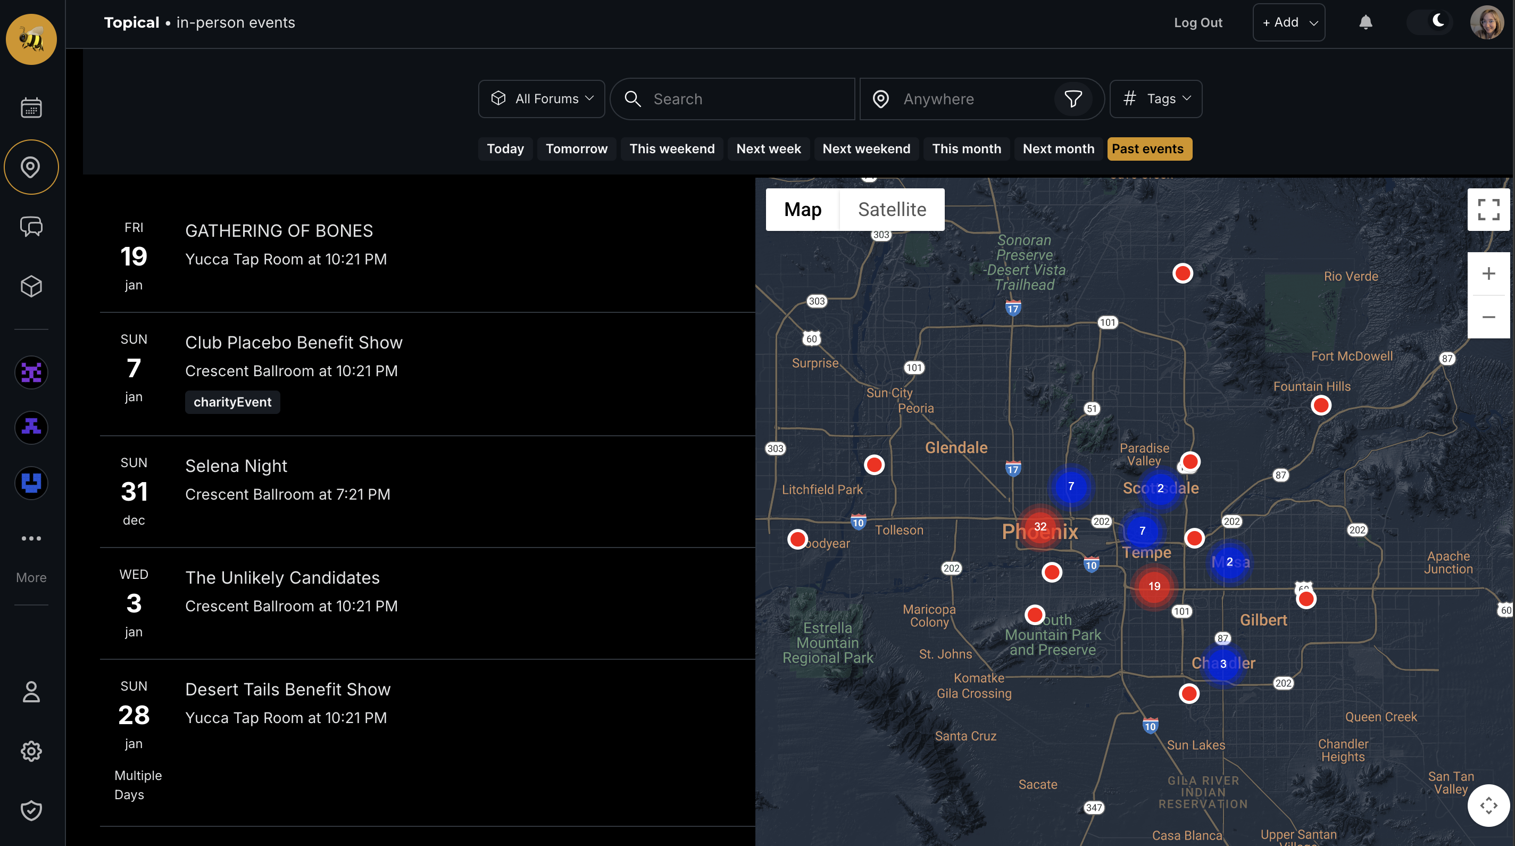This screenshot has width=1515, height=846.
Task: Click the Search input field
Action: (732, 99)
